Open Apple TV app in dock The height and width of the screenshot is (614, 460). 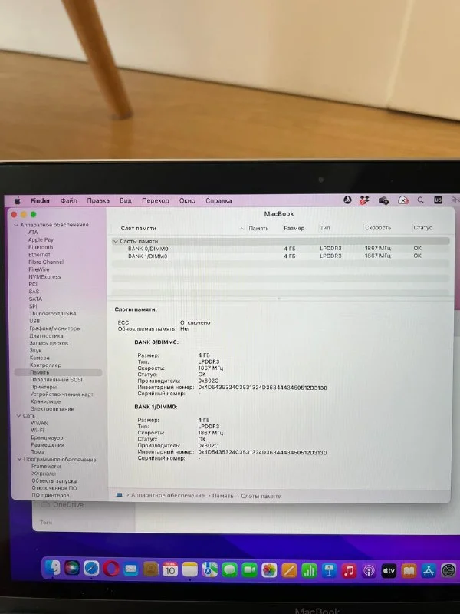click(x=389, y=571)
